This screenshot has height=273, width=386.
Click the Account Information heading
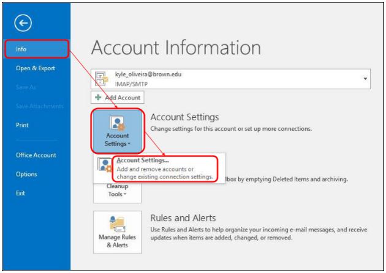(x=176, y=48)
